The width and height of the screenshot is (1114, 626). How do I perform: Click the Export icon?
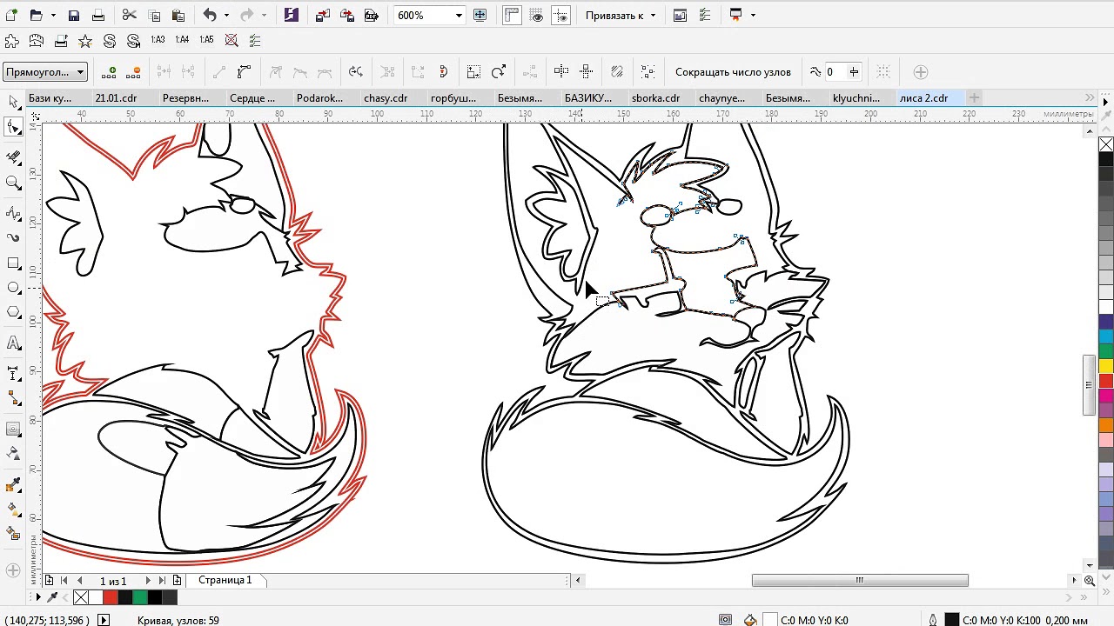pyautogui.click(x=347, y=15)
